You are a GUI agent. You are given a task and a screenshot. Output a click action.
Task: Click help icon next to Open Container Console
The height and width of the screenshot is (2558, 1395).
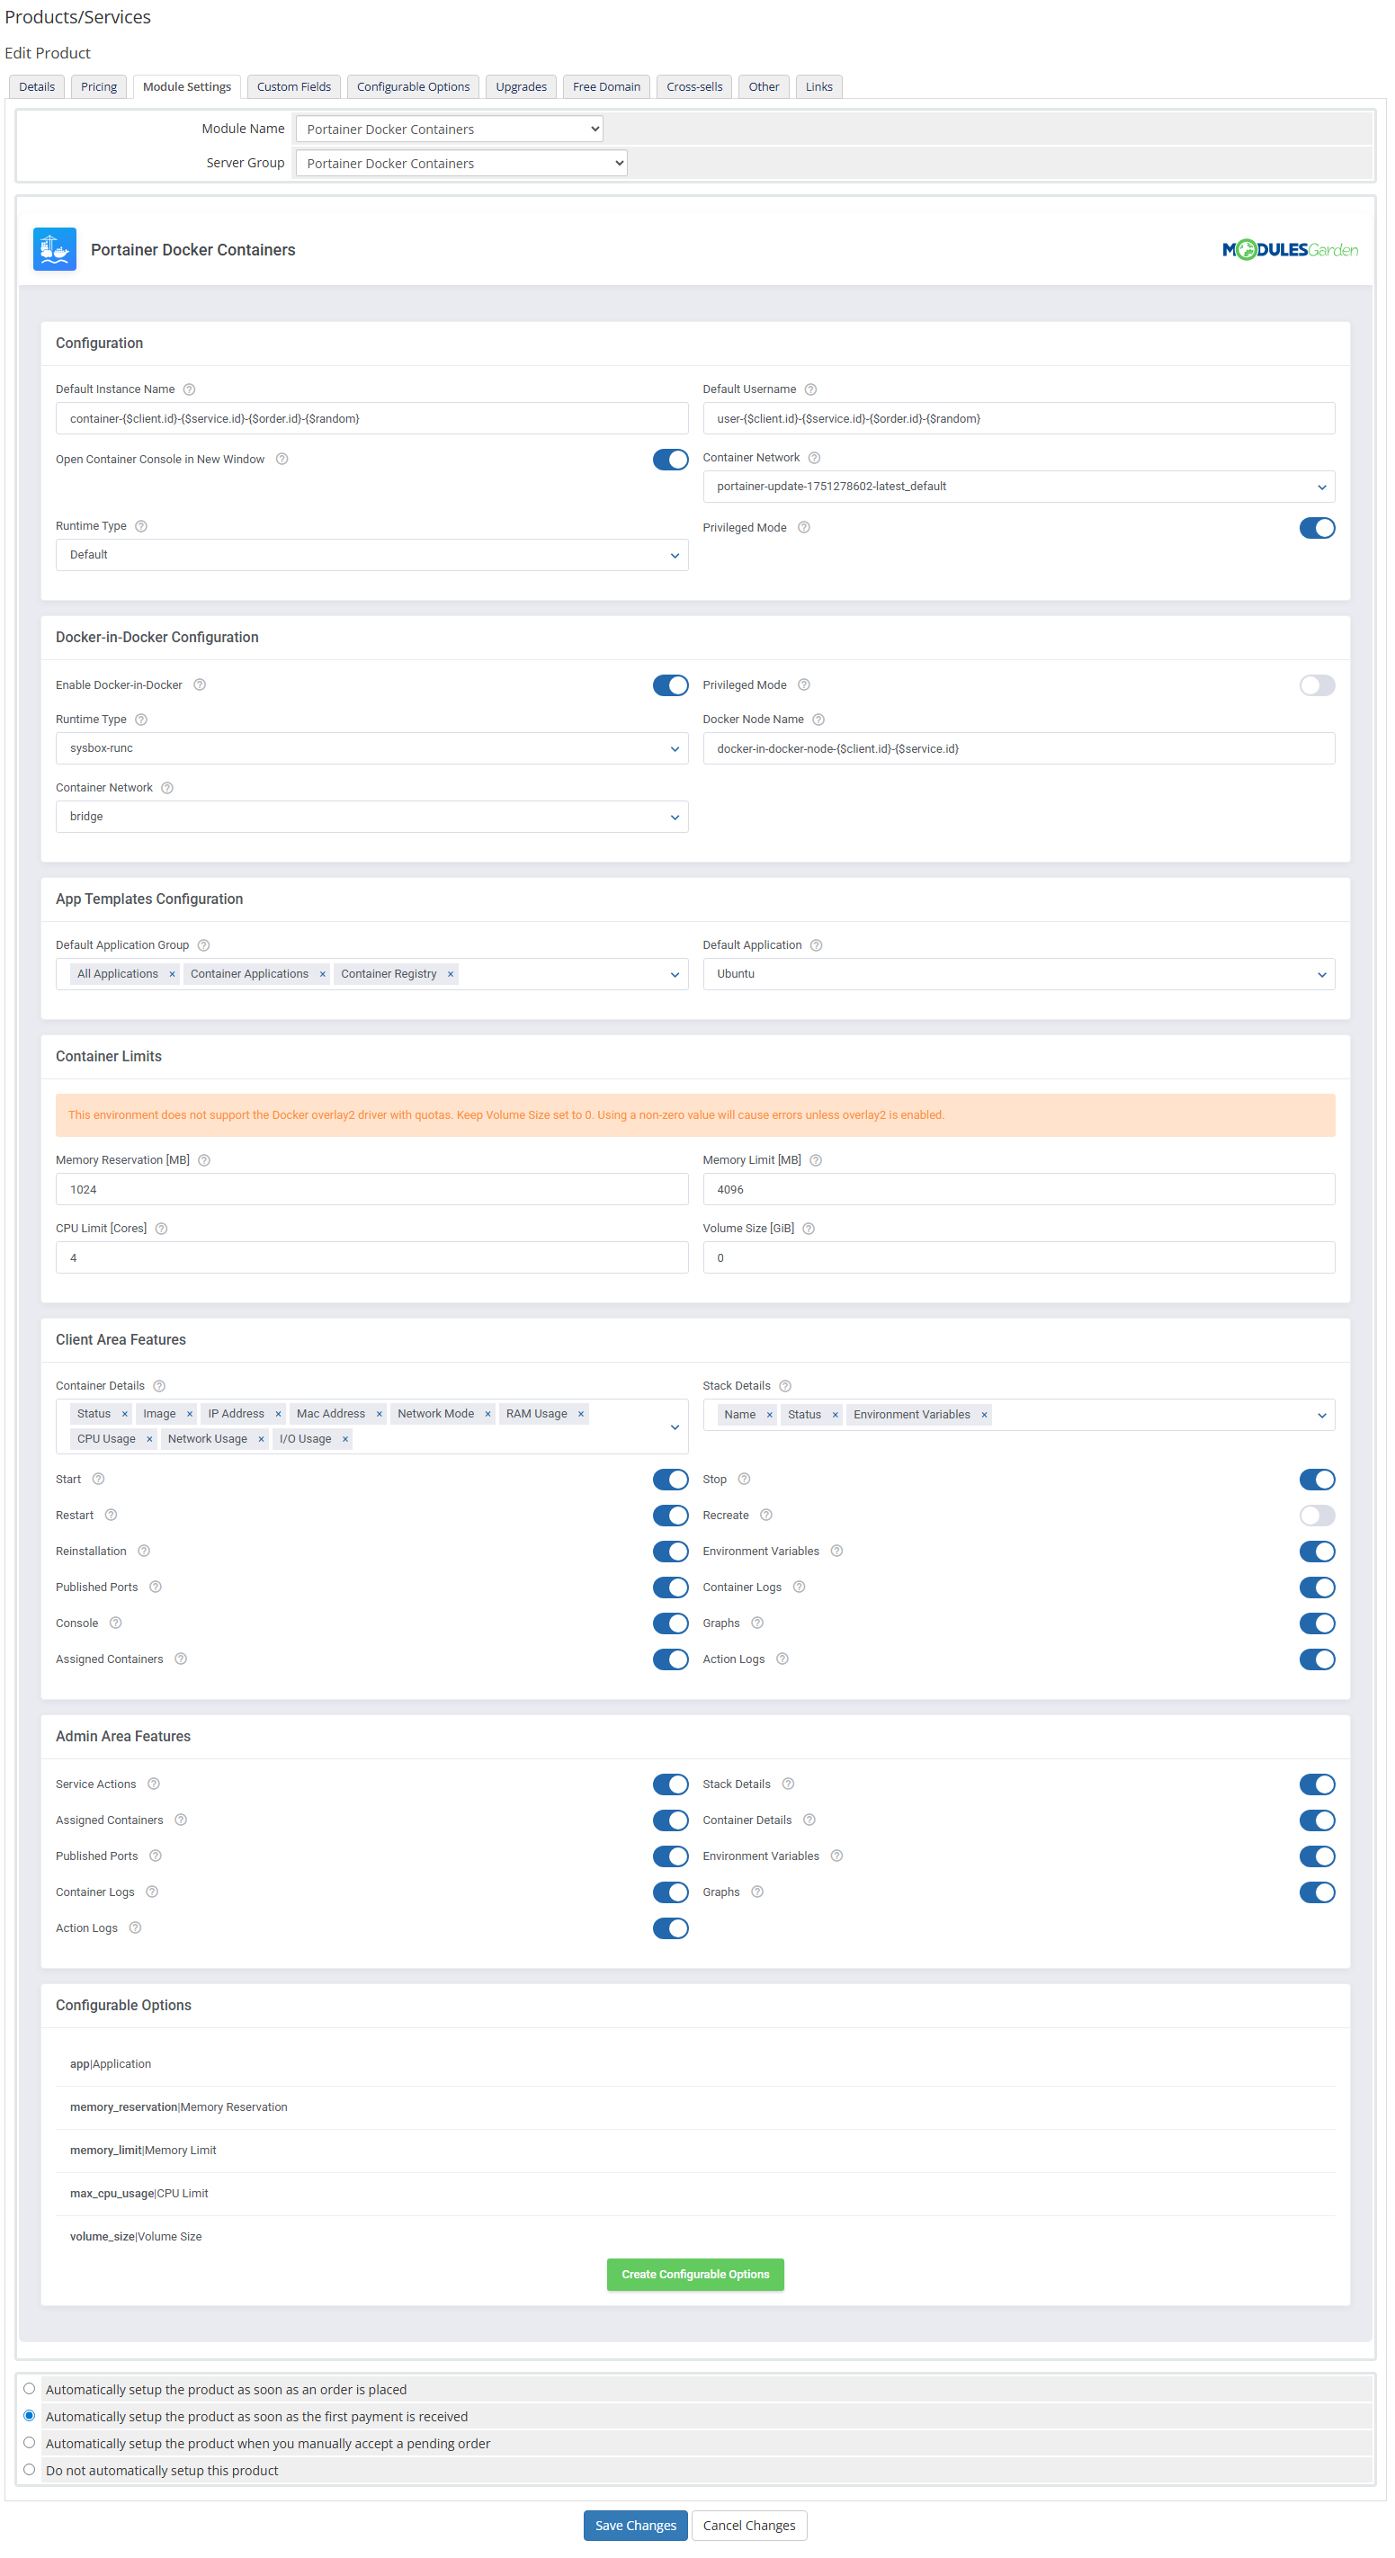282,459
